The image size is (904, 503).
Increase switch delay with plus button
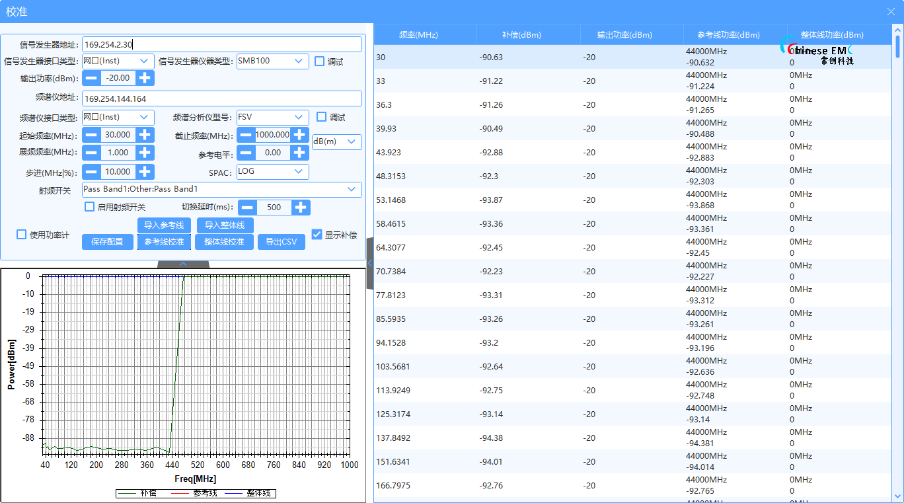coord(301,208)
